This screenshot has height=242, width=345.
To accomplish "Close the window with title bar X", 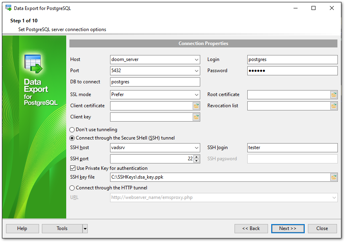I will point(332,8).
